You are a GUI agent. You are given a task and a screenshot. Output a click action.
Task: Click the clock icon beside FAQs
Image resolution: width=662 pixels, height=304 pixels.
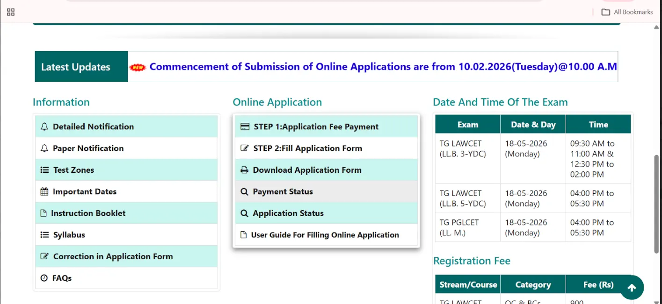coord(44,278)
